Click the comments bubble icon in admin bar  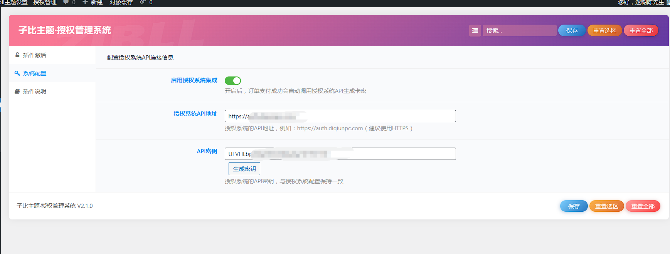click(66, 2)
